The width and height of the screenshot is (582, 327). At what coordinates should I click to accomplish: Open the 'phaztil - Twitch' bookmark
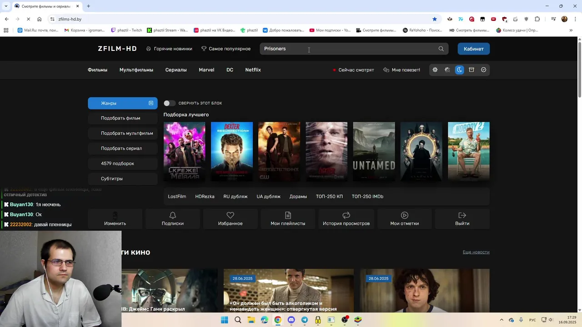pos(126,30)
